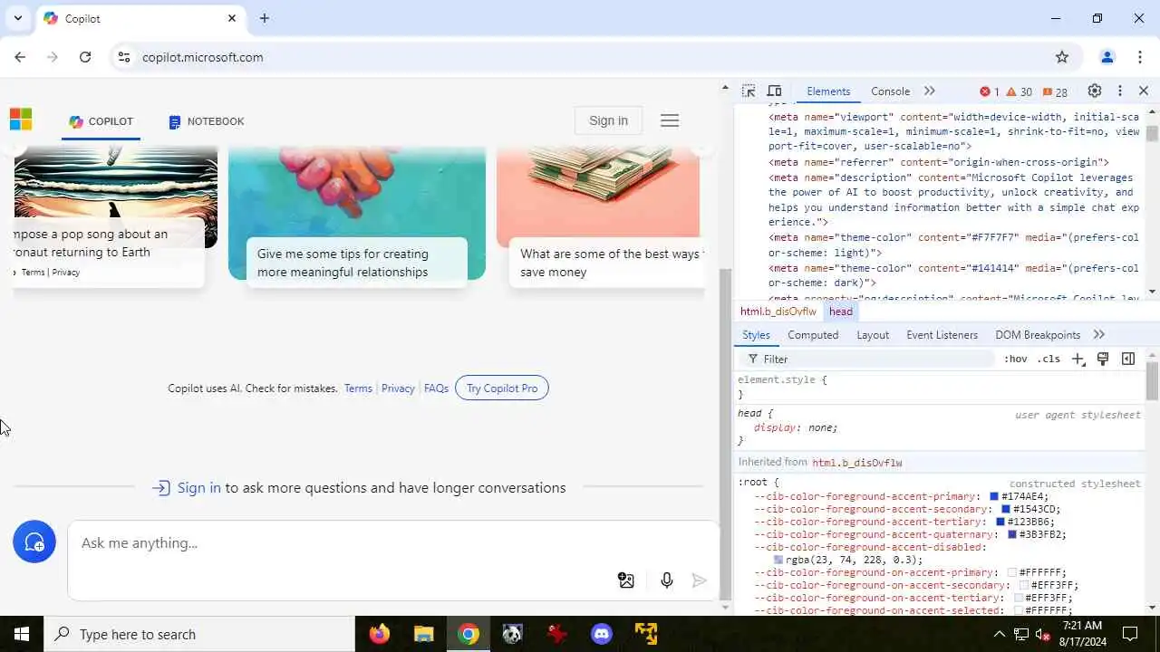1160x652 pixels.
Task: Show hidden system tray icons
Action: click(x=999, y=634)
